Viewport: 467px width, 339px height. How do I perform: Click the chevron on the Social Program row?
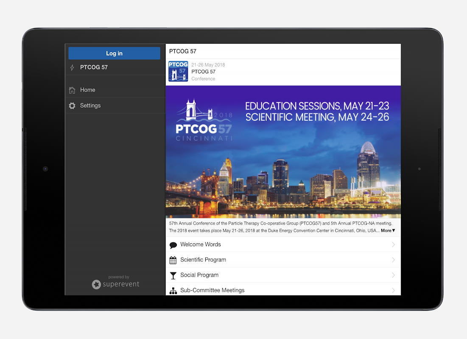pyautogui.click(x=394, y=275)
